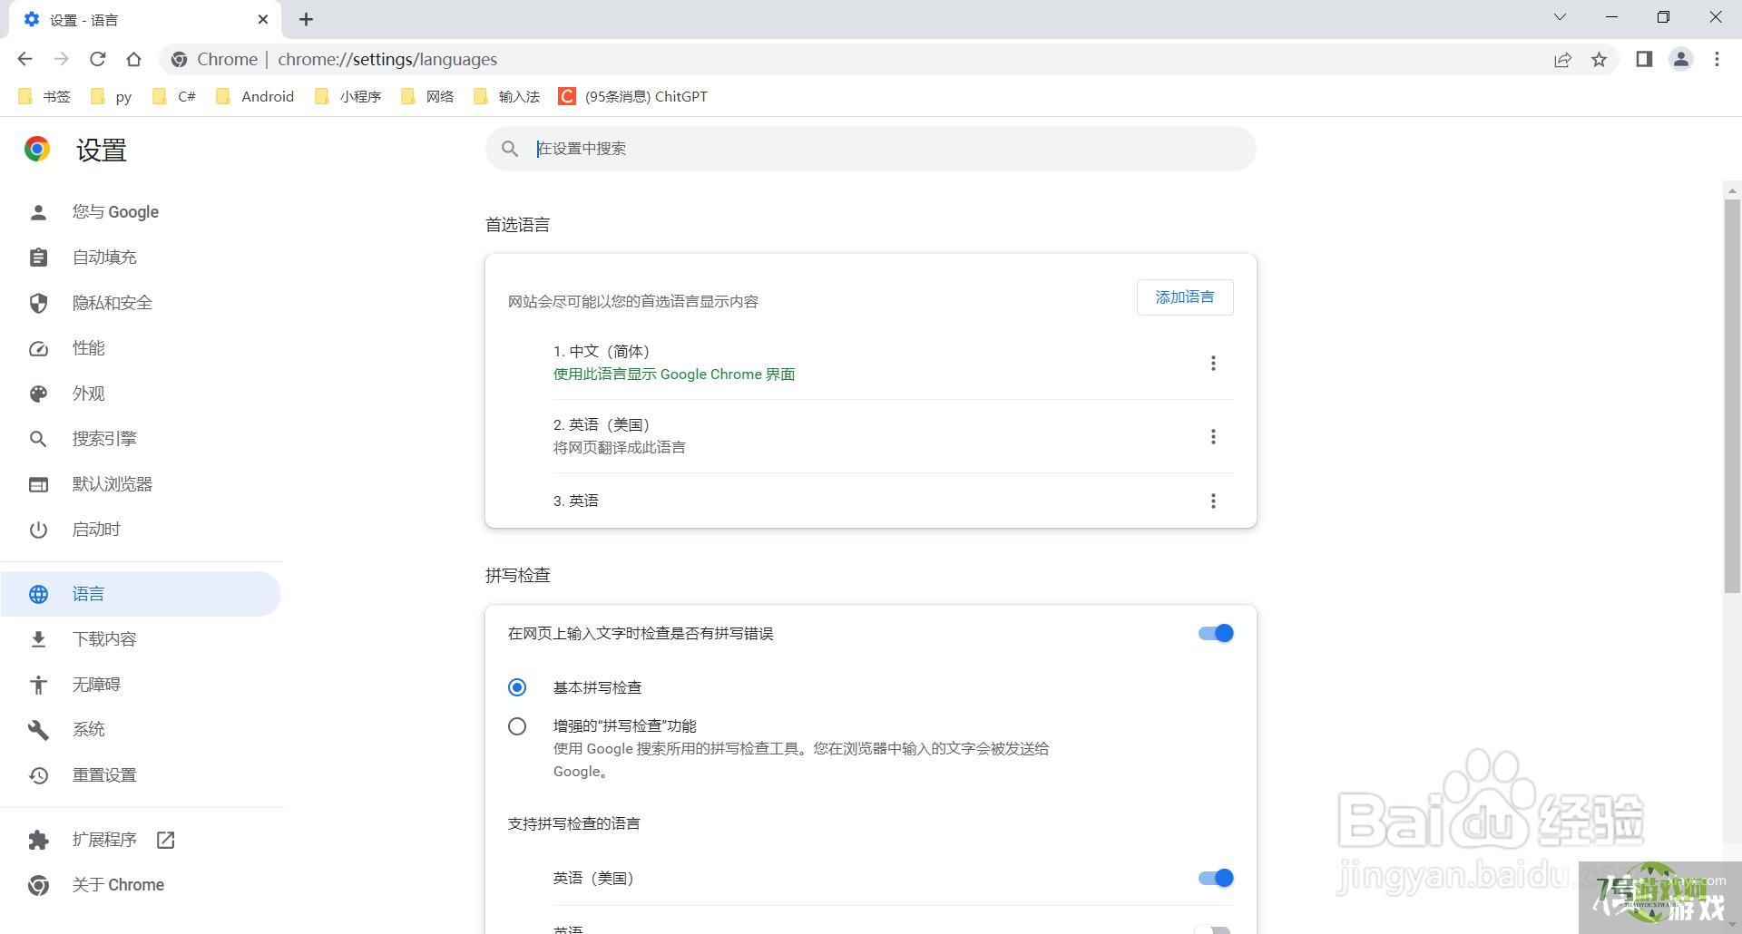Click the page's vertical scrollbar thumb
Viewport: 1742px width, 934px height.
click(1732, 395)
